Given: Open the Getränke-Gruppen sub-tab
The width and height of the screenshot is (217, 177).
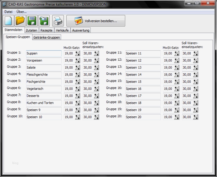Looking at the screenshot, I should pos(46,37).
